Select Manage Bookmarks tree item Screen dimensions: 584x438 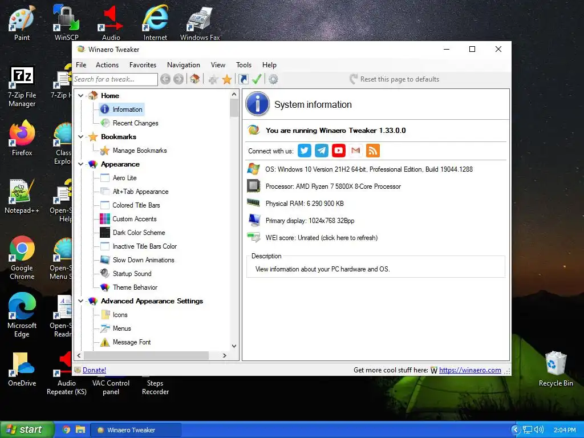click(140, 151)
